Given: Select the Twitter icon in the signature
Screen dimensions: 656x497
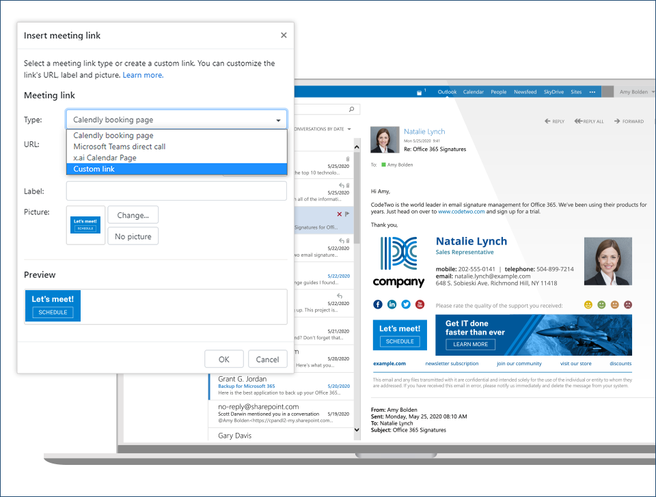Looking at the screenshot, I should [x=406, y=304].
